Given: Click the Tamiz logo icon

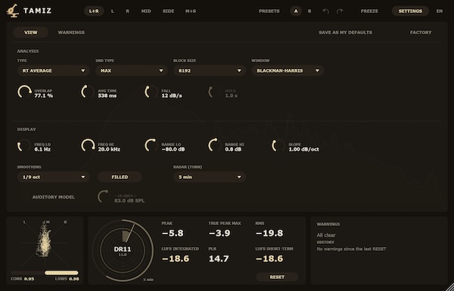Looking at the screenshot, I should click(12, 11).
